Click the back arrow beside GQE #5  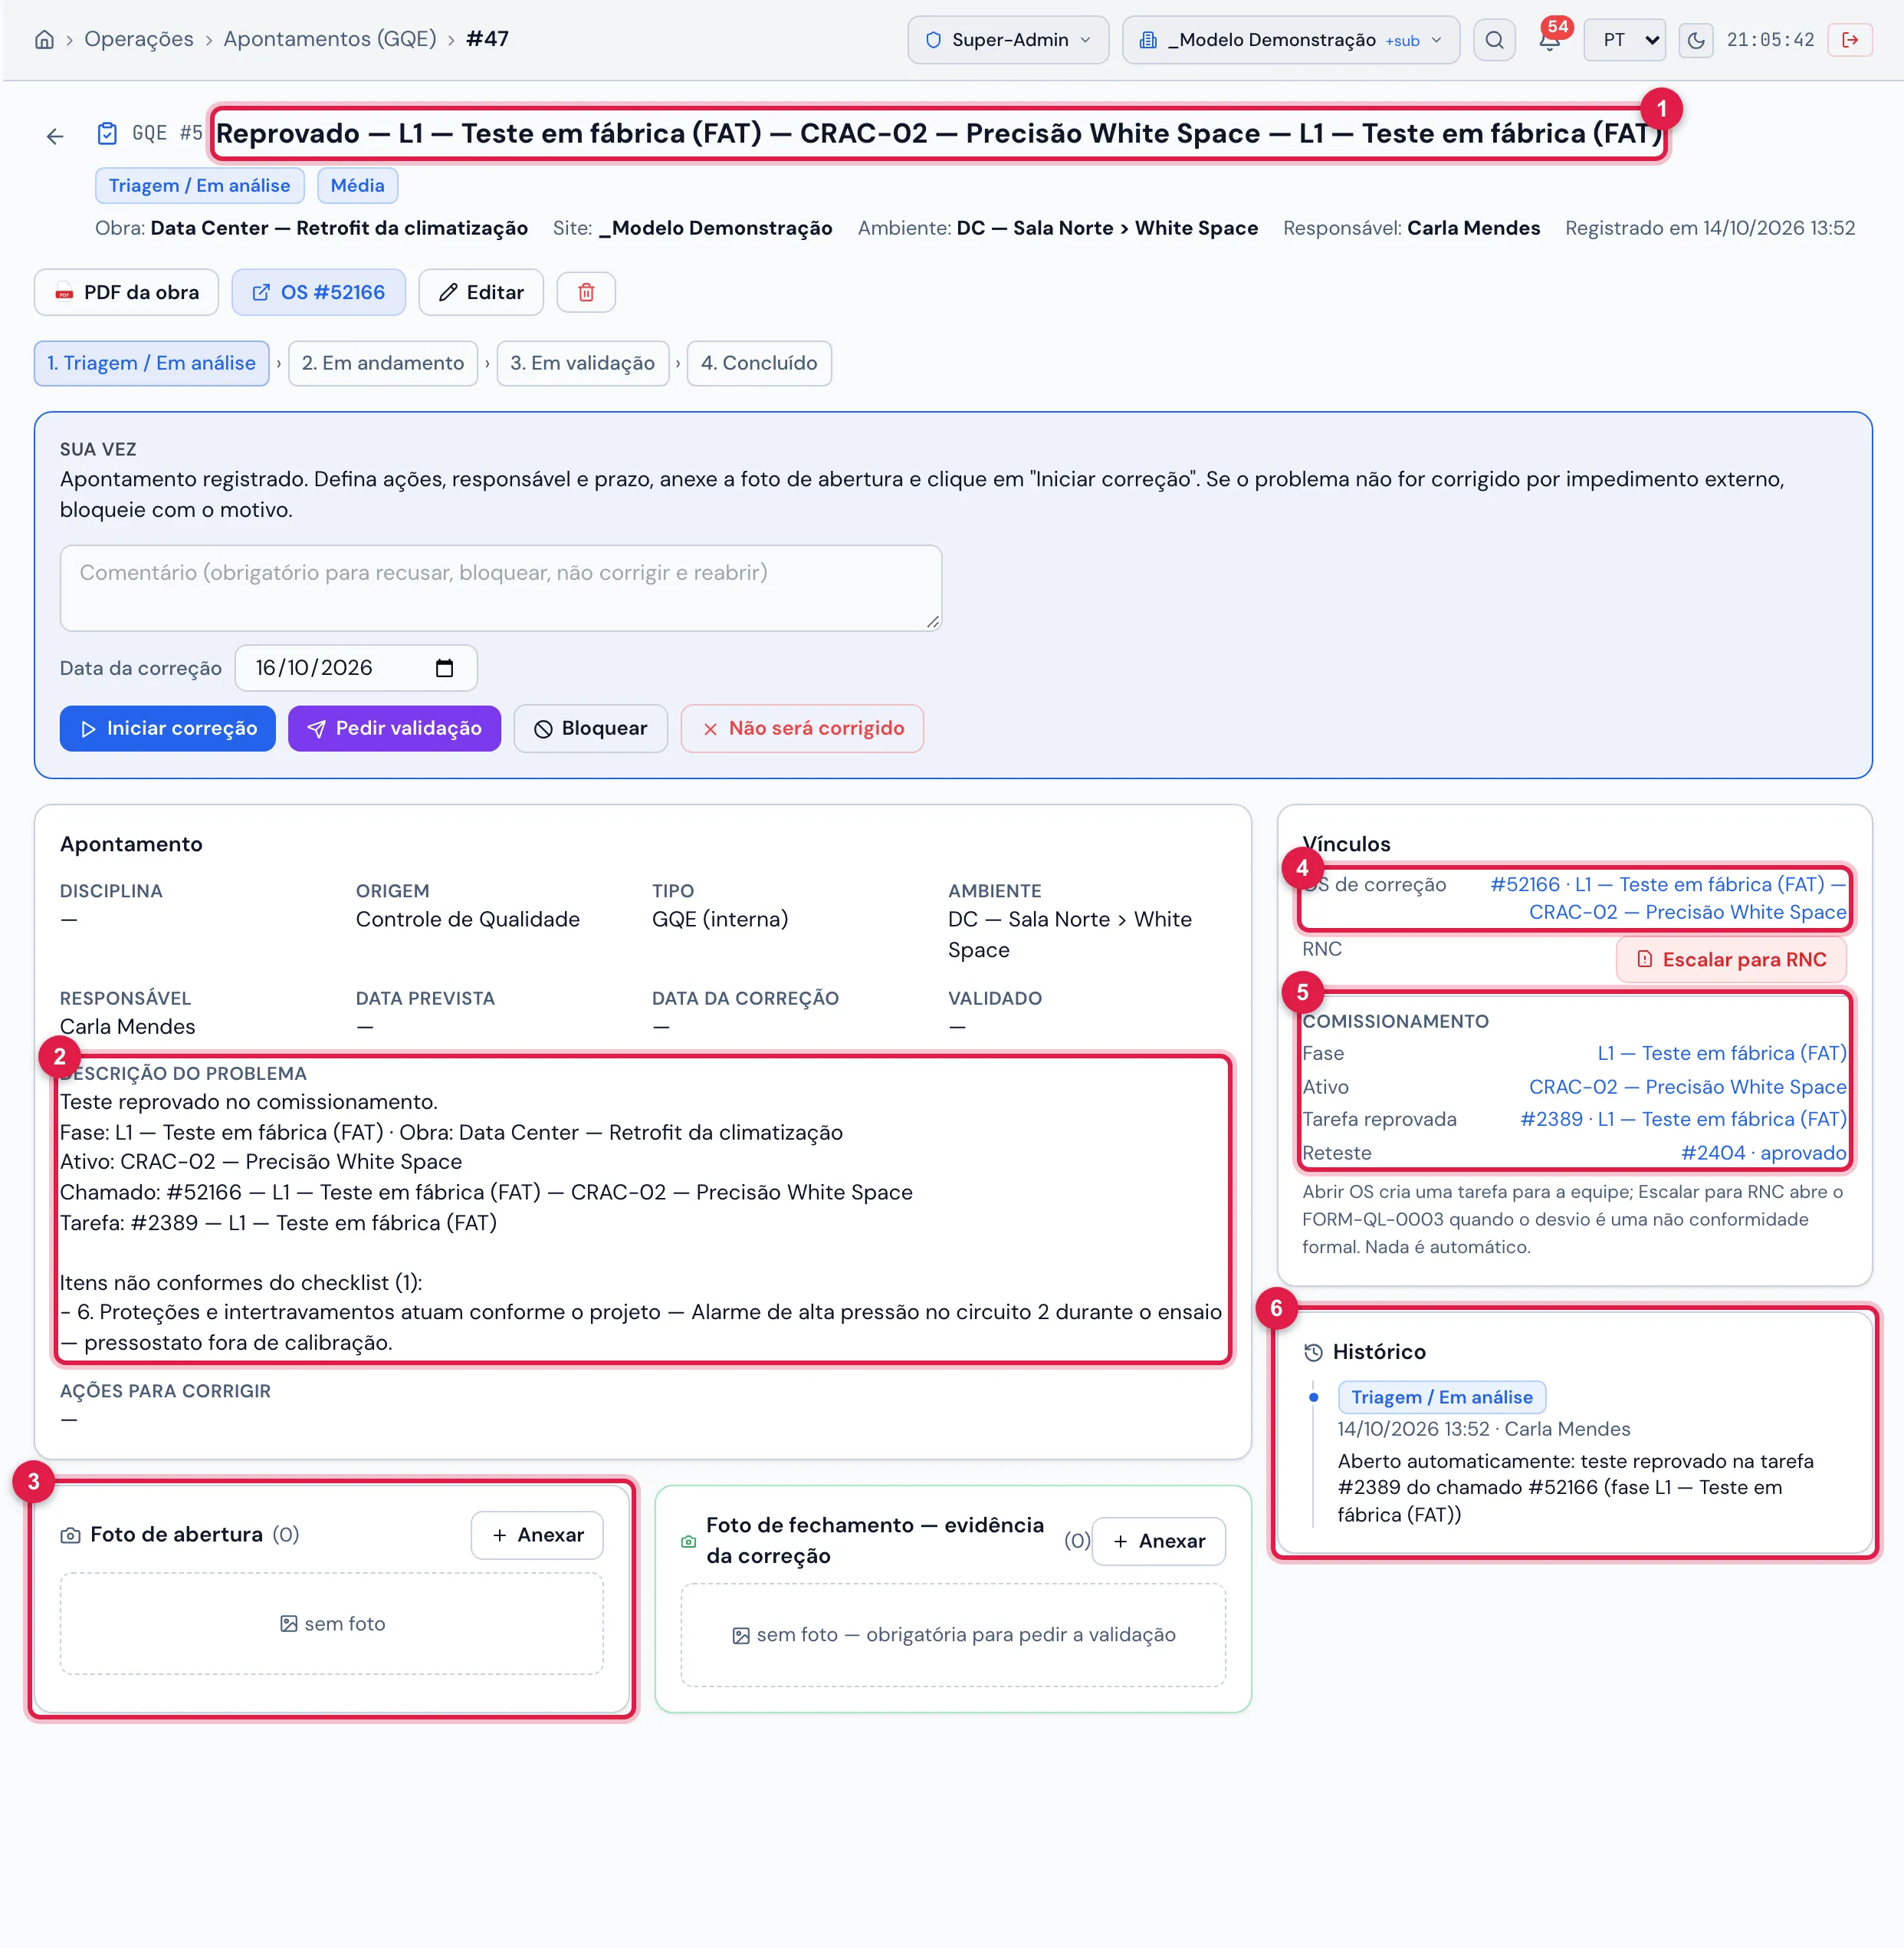[x=55, y=135]
